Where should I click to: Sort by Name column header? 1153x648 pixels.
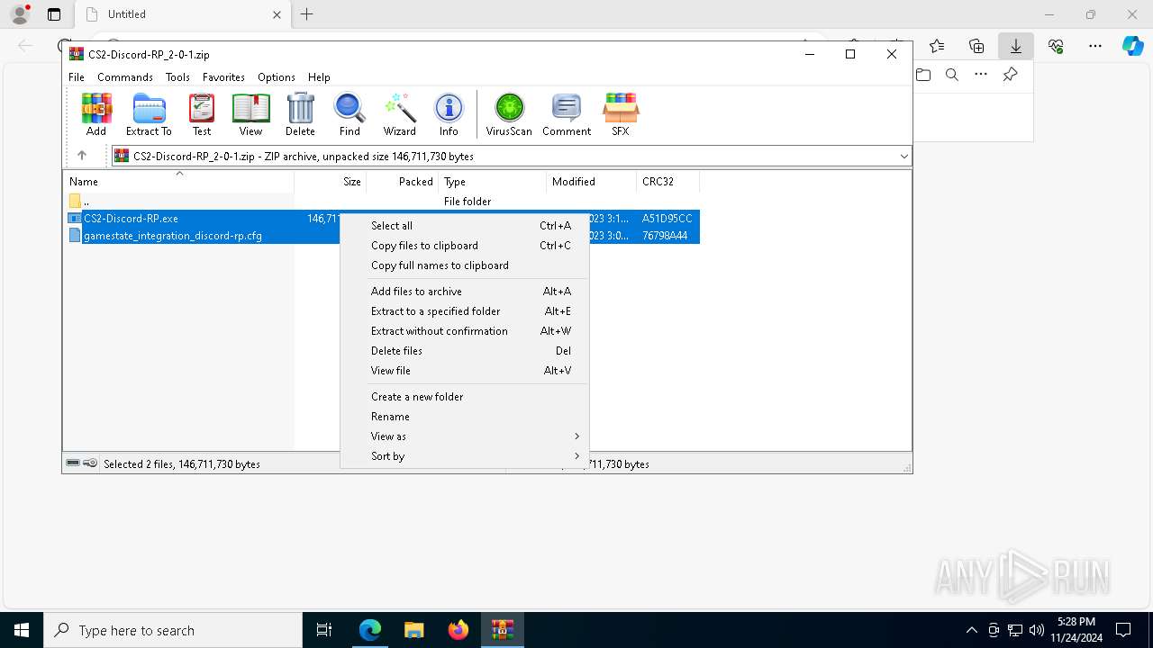tap(178, 181)
